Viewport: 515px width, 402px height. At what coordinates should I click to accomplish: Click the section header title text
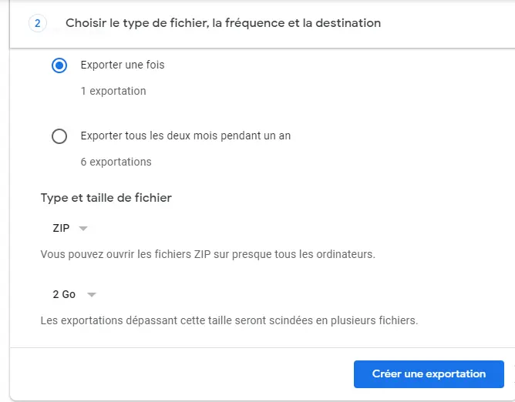coord(223,23)
